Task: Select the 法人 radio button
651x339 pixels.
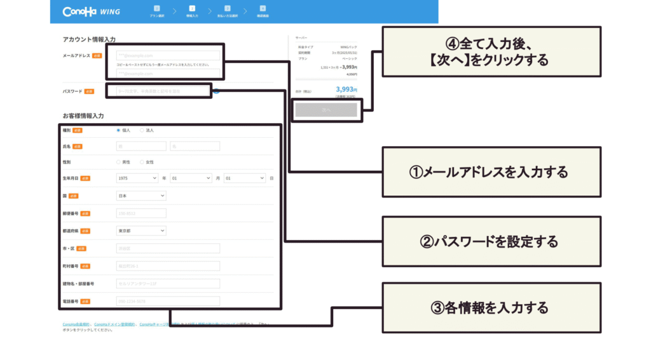Action: [142, 130]
